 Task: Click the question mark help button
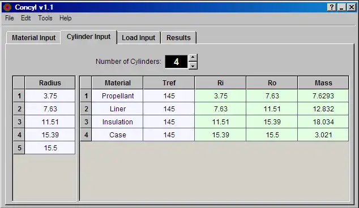(x=332, y=7)
